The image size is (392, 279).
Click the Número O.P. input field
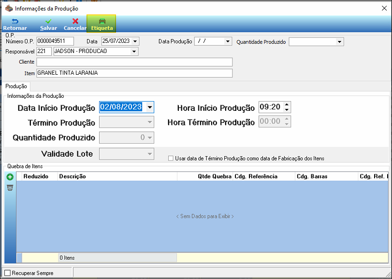55,41
